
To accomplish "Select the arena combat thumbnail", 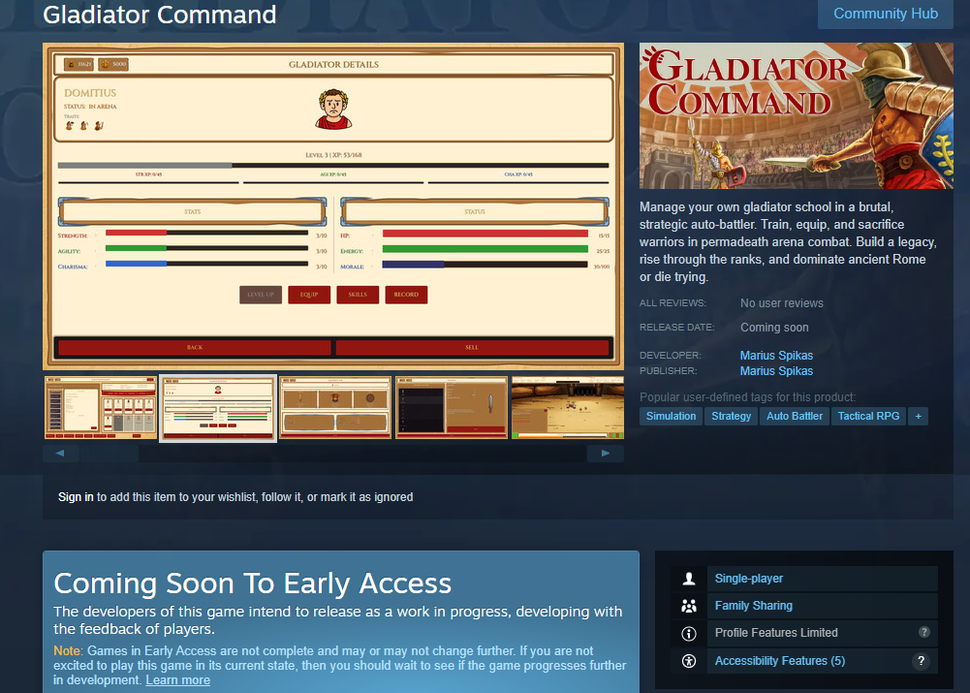I will [x=567, y=408].
